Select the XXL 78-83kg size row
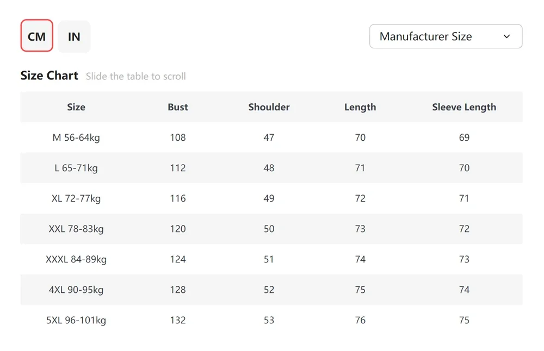This screenshot has width=544, height=351. coord(76,229)
